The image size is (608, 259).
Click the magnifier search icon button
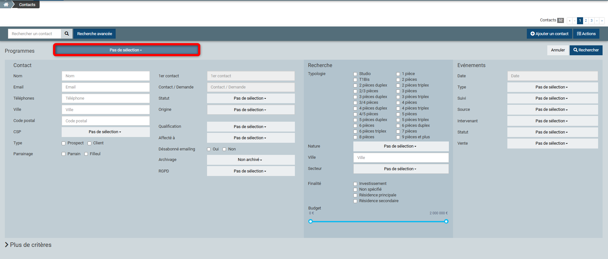[x=67, y=34]
